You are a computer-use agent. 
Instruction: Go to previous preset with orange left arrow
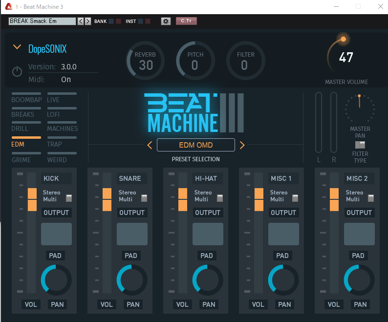tap(150, 145)
